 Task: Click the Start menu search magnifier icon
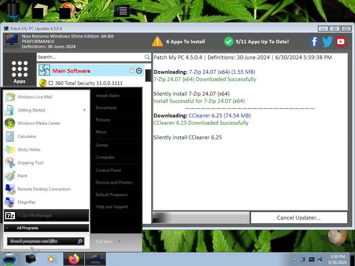(x=80, y=241)
